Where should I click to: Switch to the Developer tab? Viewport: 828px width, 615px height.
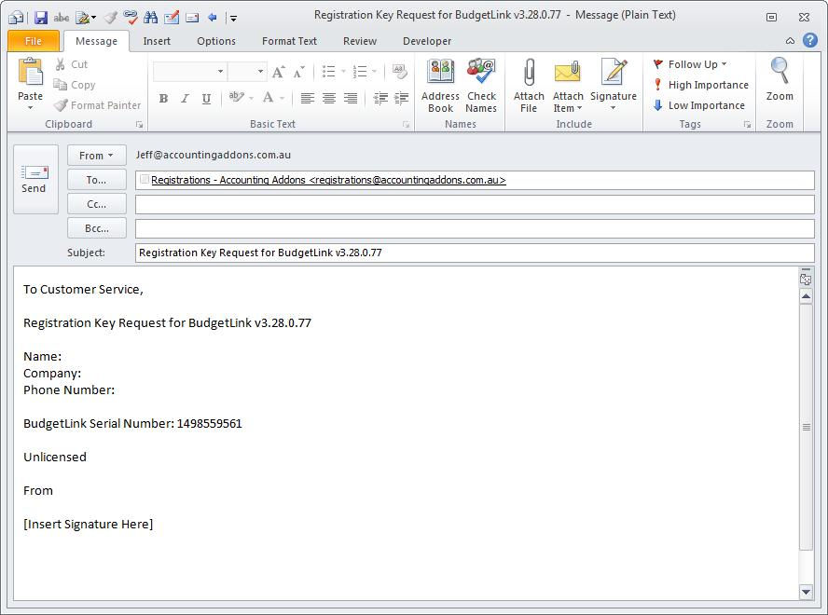pyautogui.click(x=427, y=41)
